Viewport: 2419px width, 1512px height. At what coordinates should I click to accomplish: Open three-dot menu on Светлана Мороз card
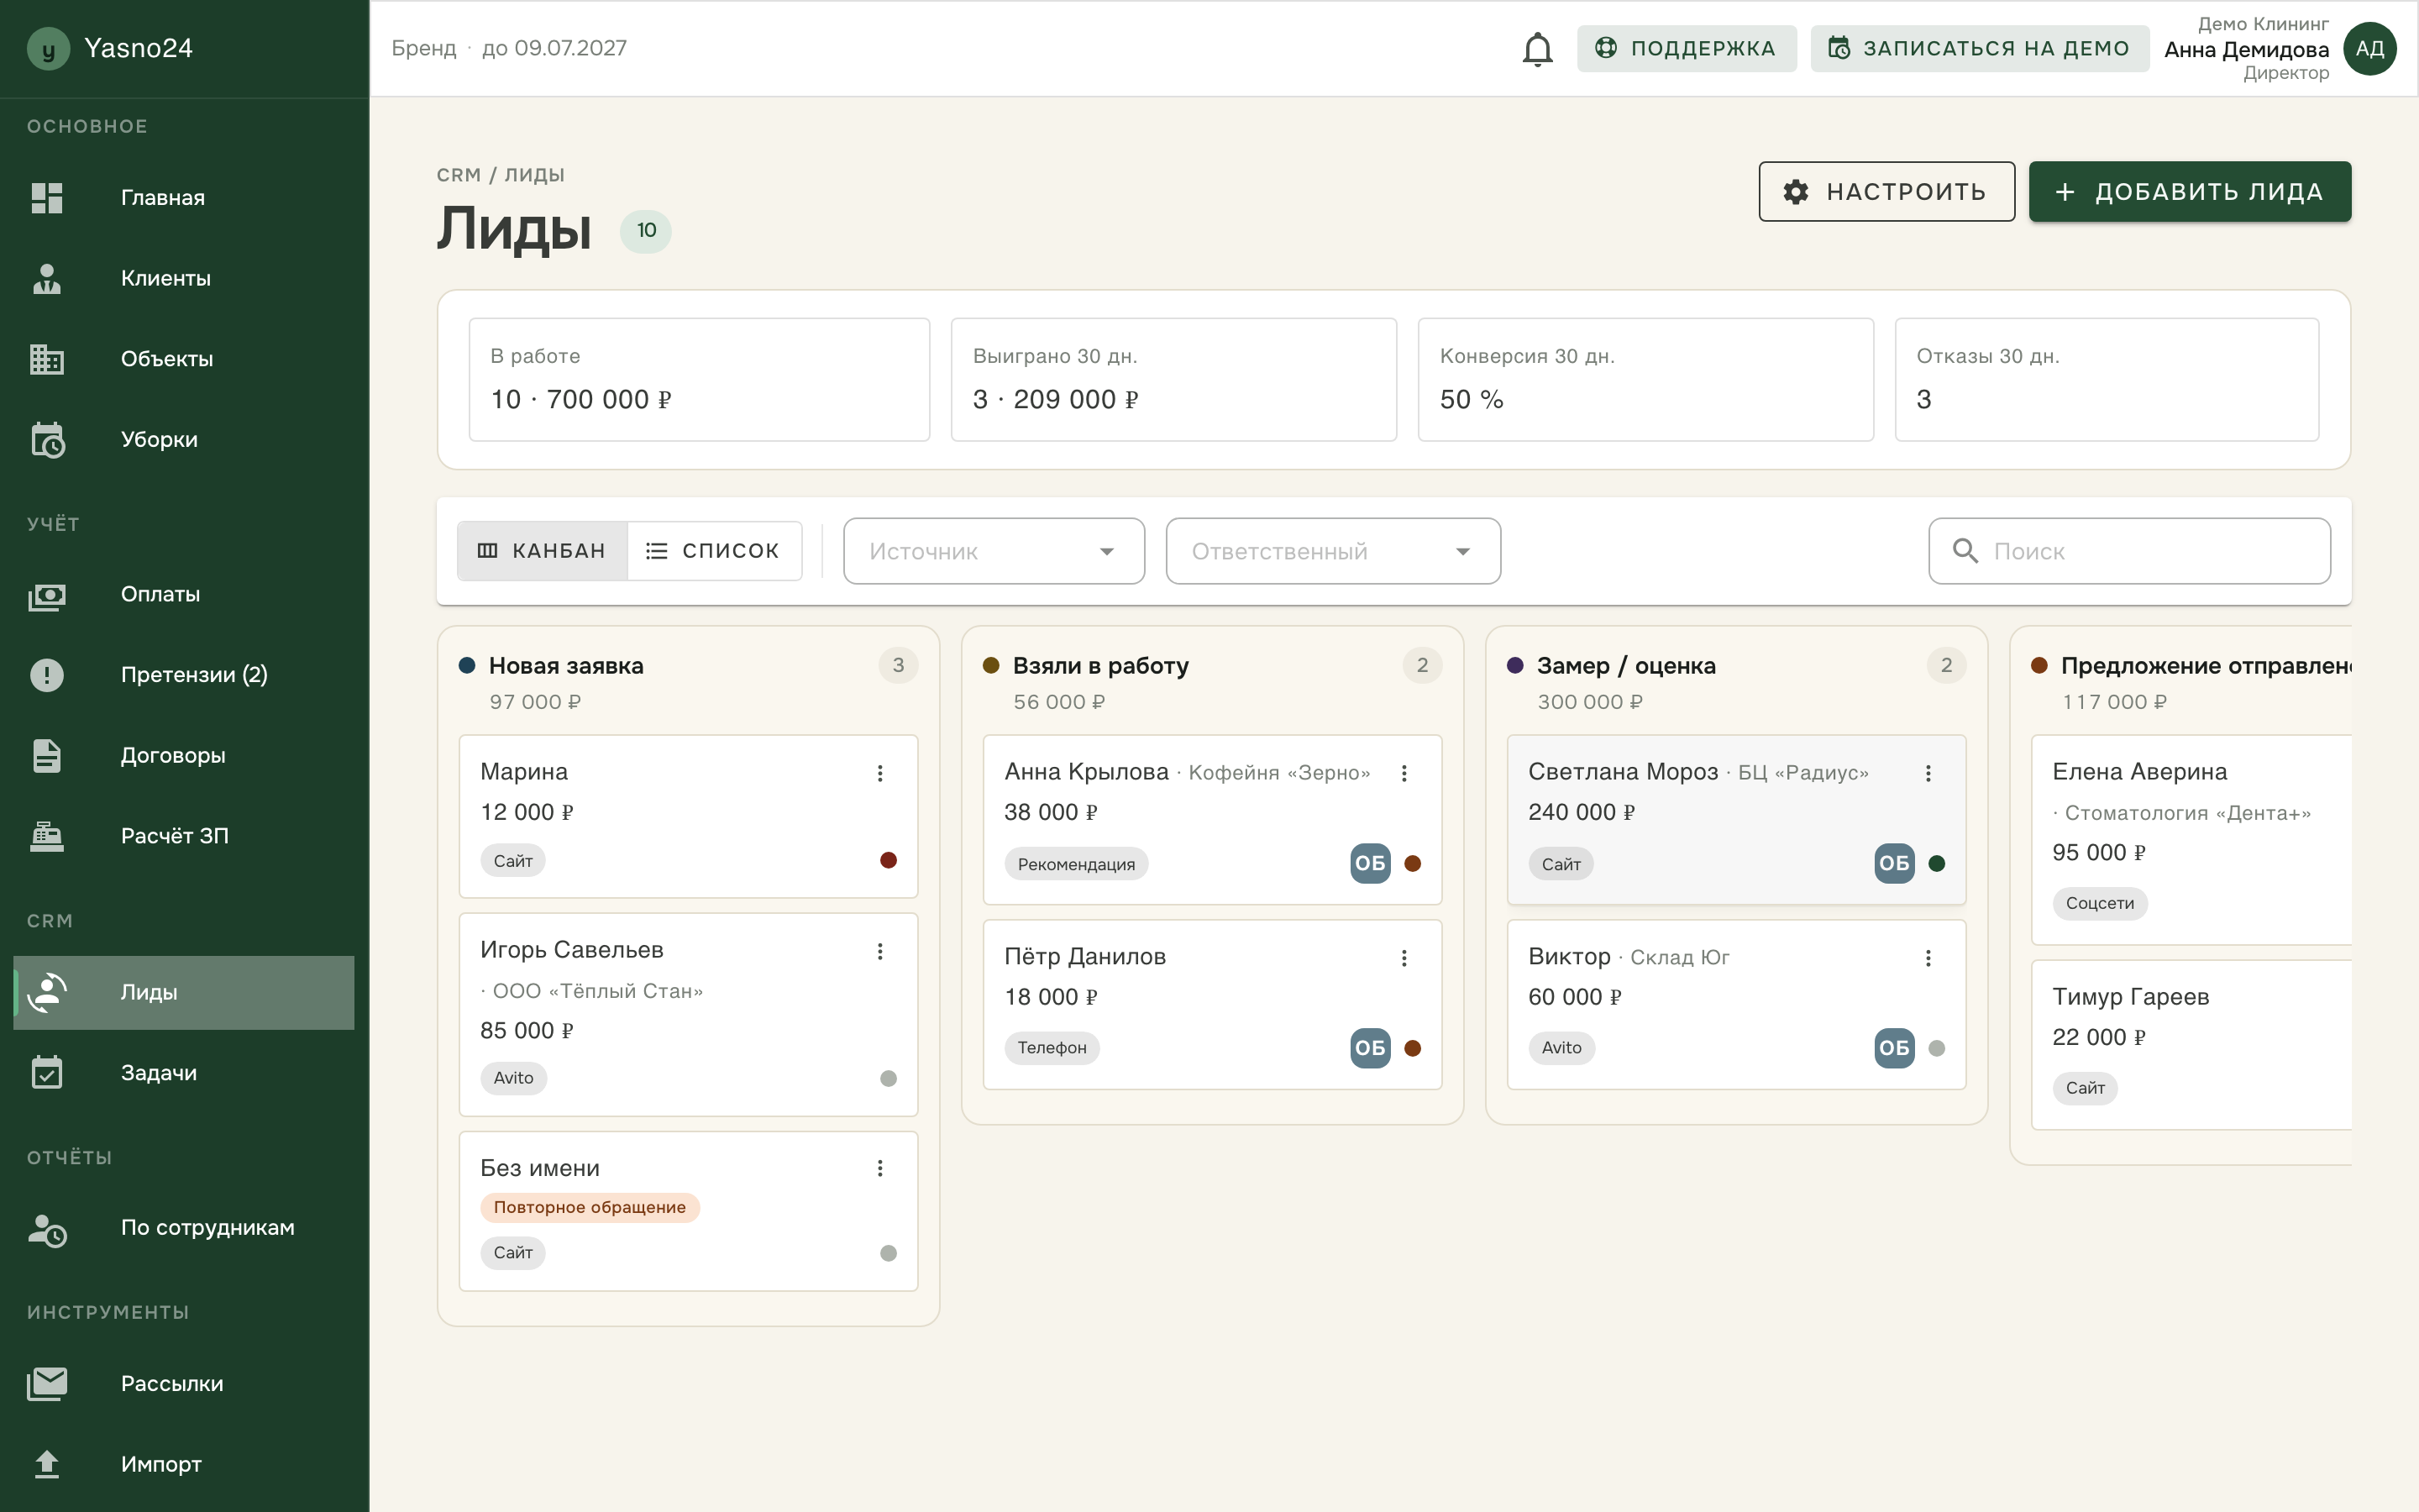(1927, 773)
